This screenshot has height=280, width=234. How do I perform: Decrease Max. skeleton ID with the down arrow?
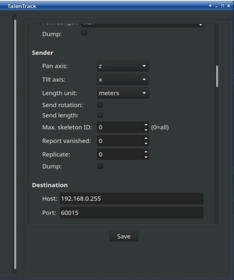[x=146, y=129]
